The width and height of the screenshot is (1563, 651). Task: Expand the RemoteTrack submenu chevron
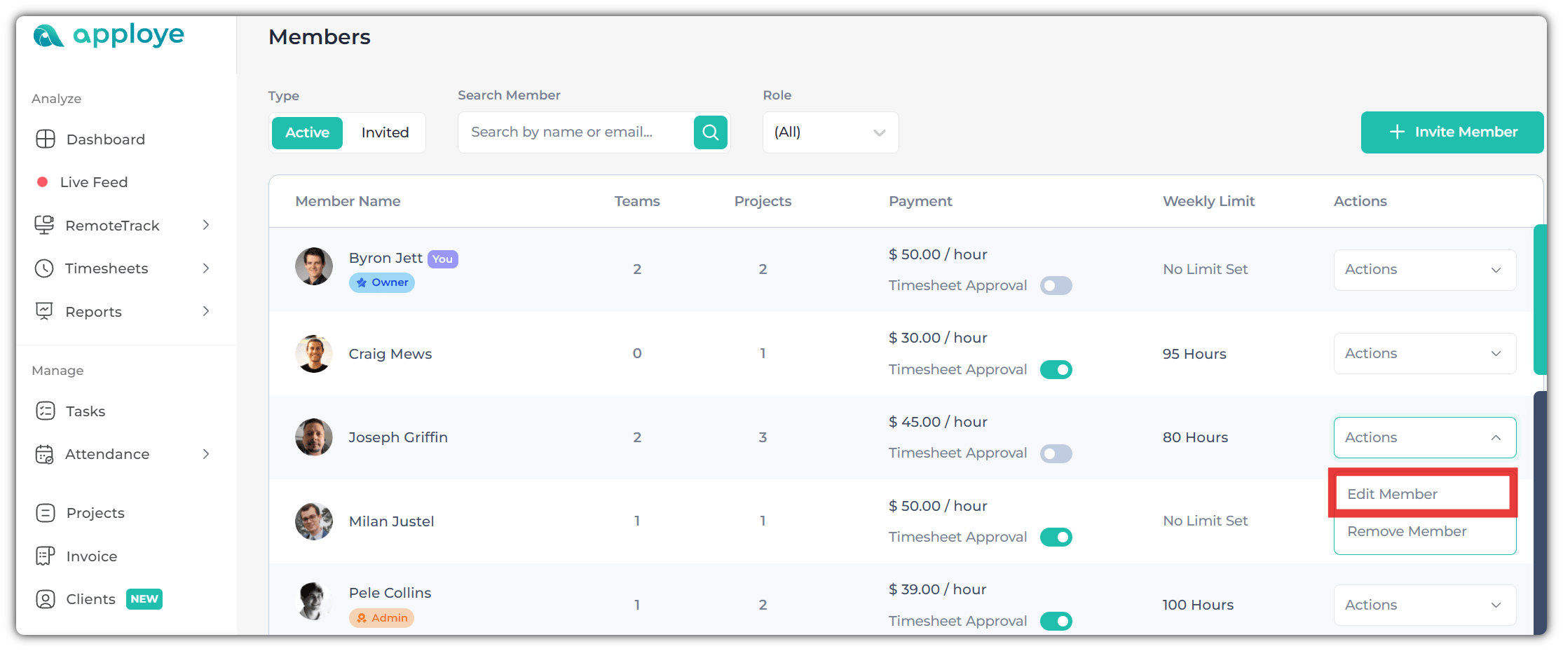(206, 225)
